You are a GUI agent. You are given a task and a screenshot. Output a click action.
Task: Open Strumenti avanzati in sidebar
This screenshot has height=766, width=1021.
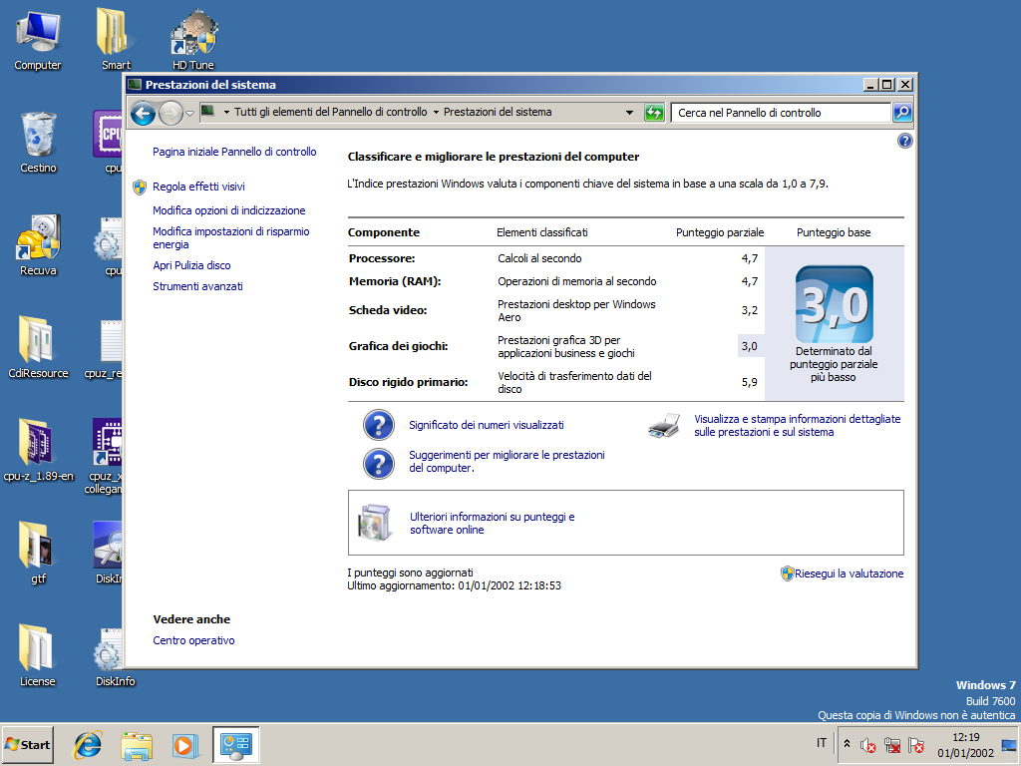pyautogui.click(x=197, y=286)
